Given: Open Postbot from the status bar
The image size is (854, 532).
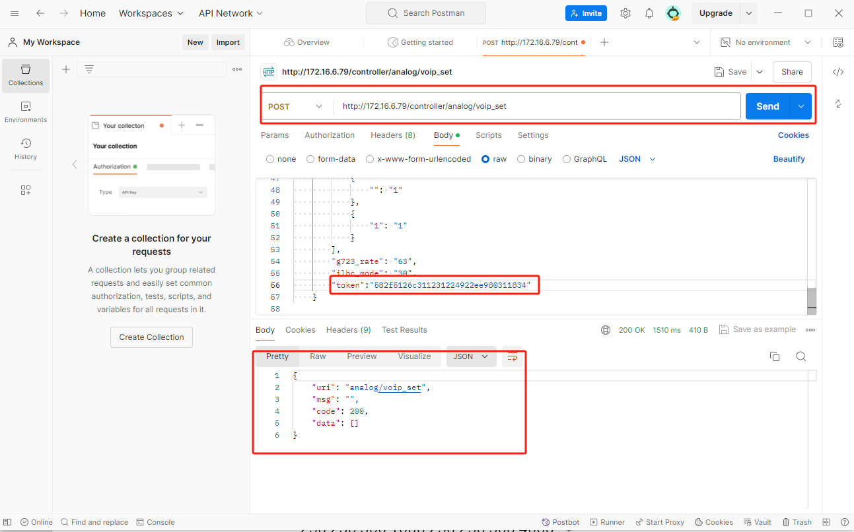Looking at the screenshot, I should (561, 522).
